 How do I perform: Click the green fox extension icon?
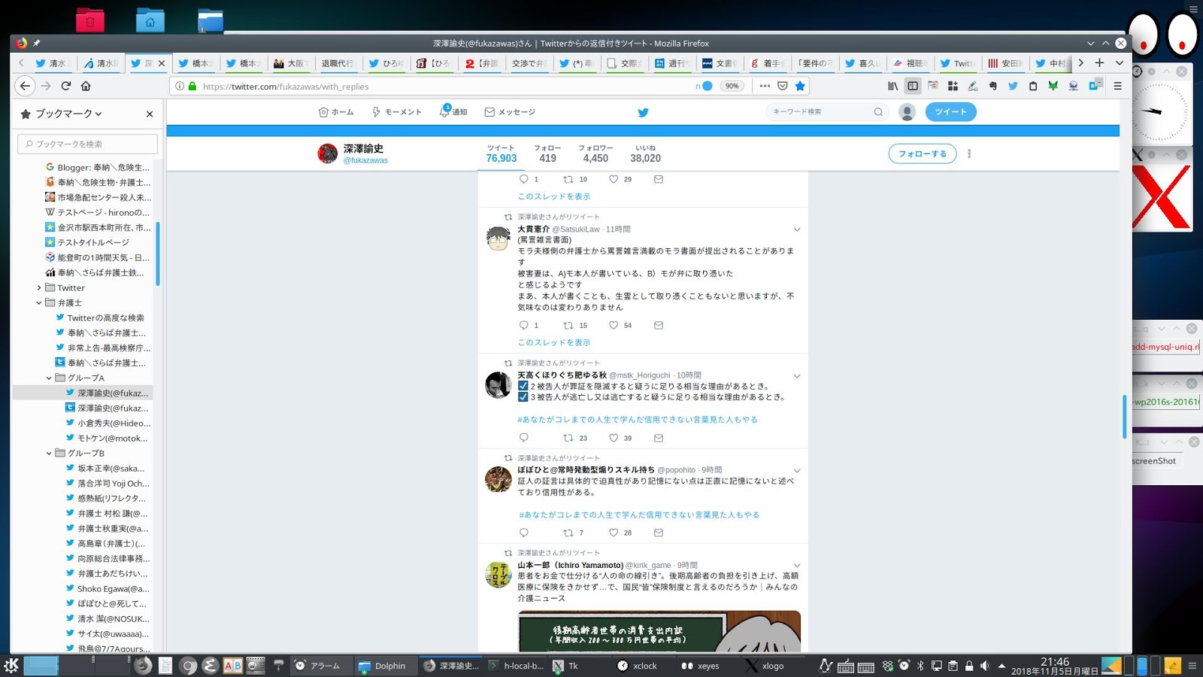click(x=1053, y=86)
